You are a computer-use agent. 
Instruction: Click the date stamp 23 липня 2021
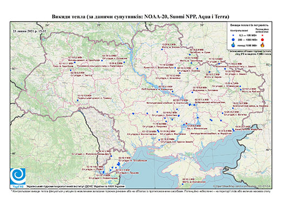click(29, 31)
